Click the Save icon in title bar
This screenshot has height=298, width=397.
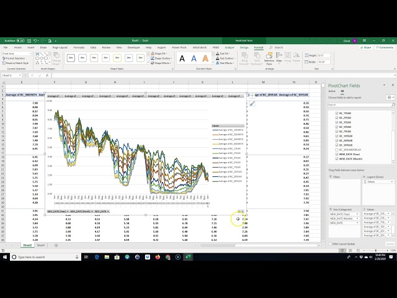tap(29, 40)
